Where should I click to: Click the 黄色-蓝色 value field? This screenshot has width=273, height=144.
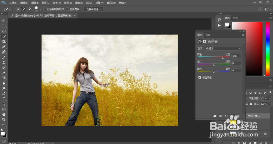coord(236,70)
